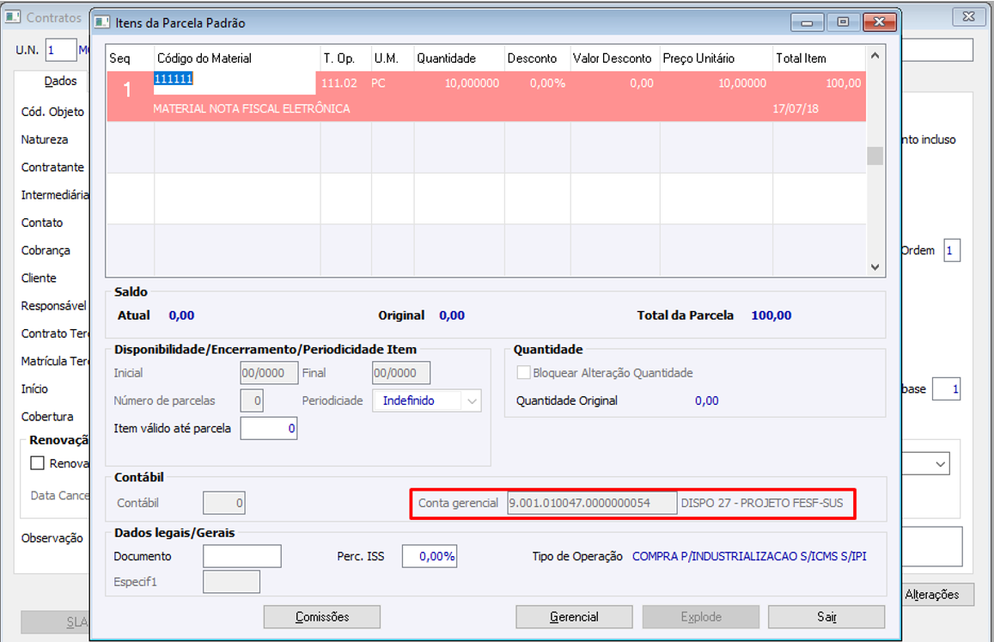Click the quantity cell 10,000000
The width and height of the screenshot is (994, 642).
tap(472, 83)
